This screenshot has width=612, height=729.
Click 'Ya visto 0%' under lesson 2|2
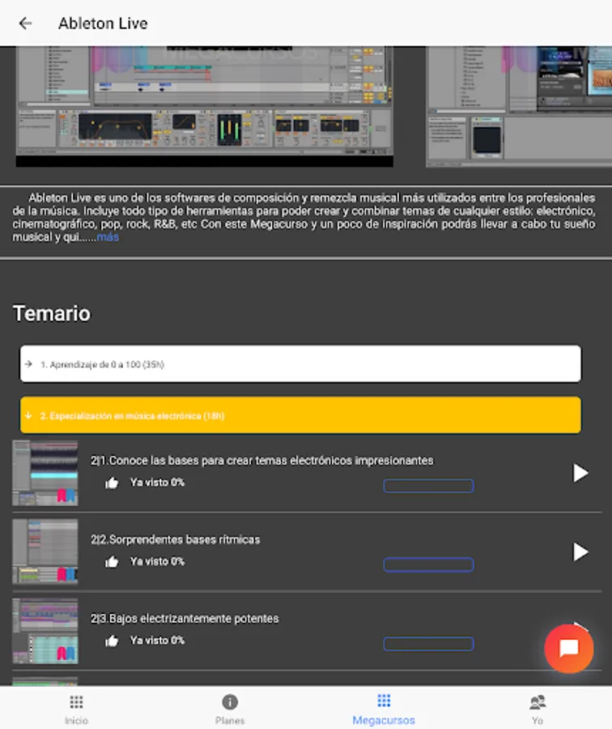pos(157,561)
